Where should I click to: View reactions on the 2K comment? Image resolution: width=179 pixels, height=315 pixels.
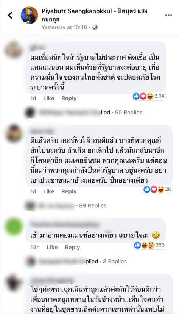click(157, 189)
